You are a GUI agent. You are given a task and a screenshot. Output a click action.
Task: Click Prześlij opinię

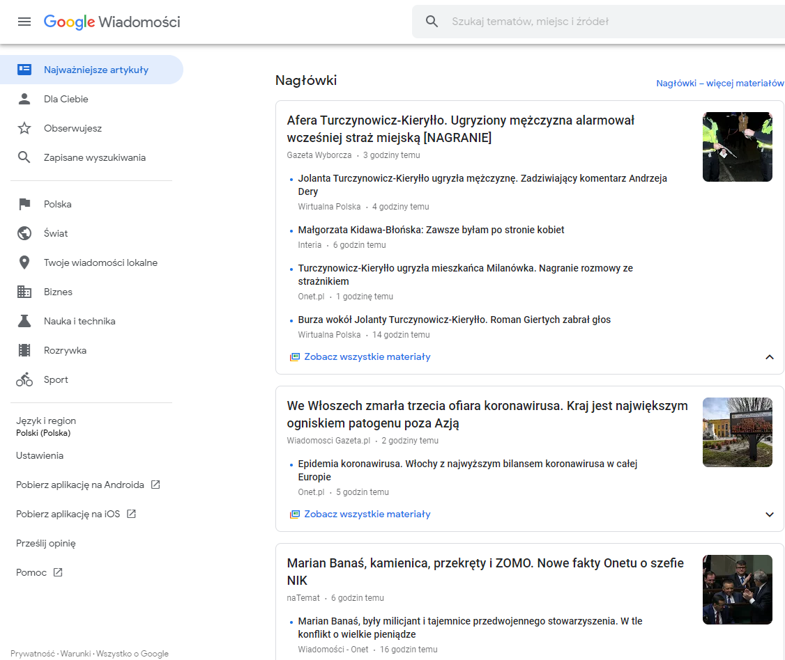pos(45,544)
